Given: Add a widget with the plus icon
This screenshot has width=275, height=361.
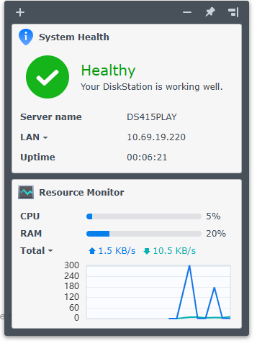Looking at the screenshot, I should pyautogui.click(x=20, y=12).
